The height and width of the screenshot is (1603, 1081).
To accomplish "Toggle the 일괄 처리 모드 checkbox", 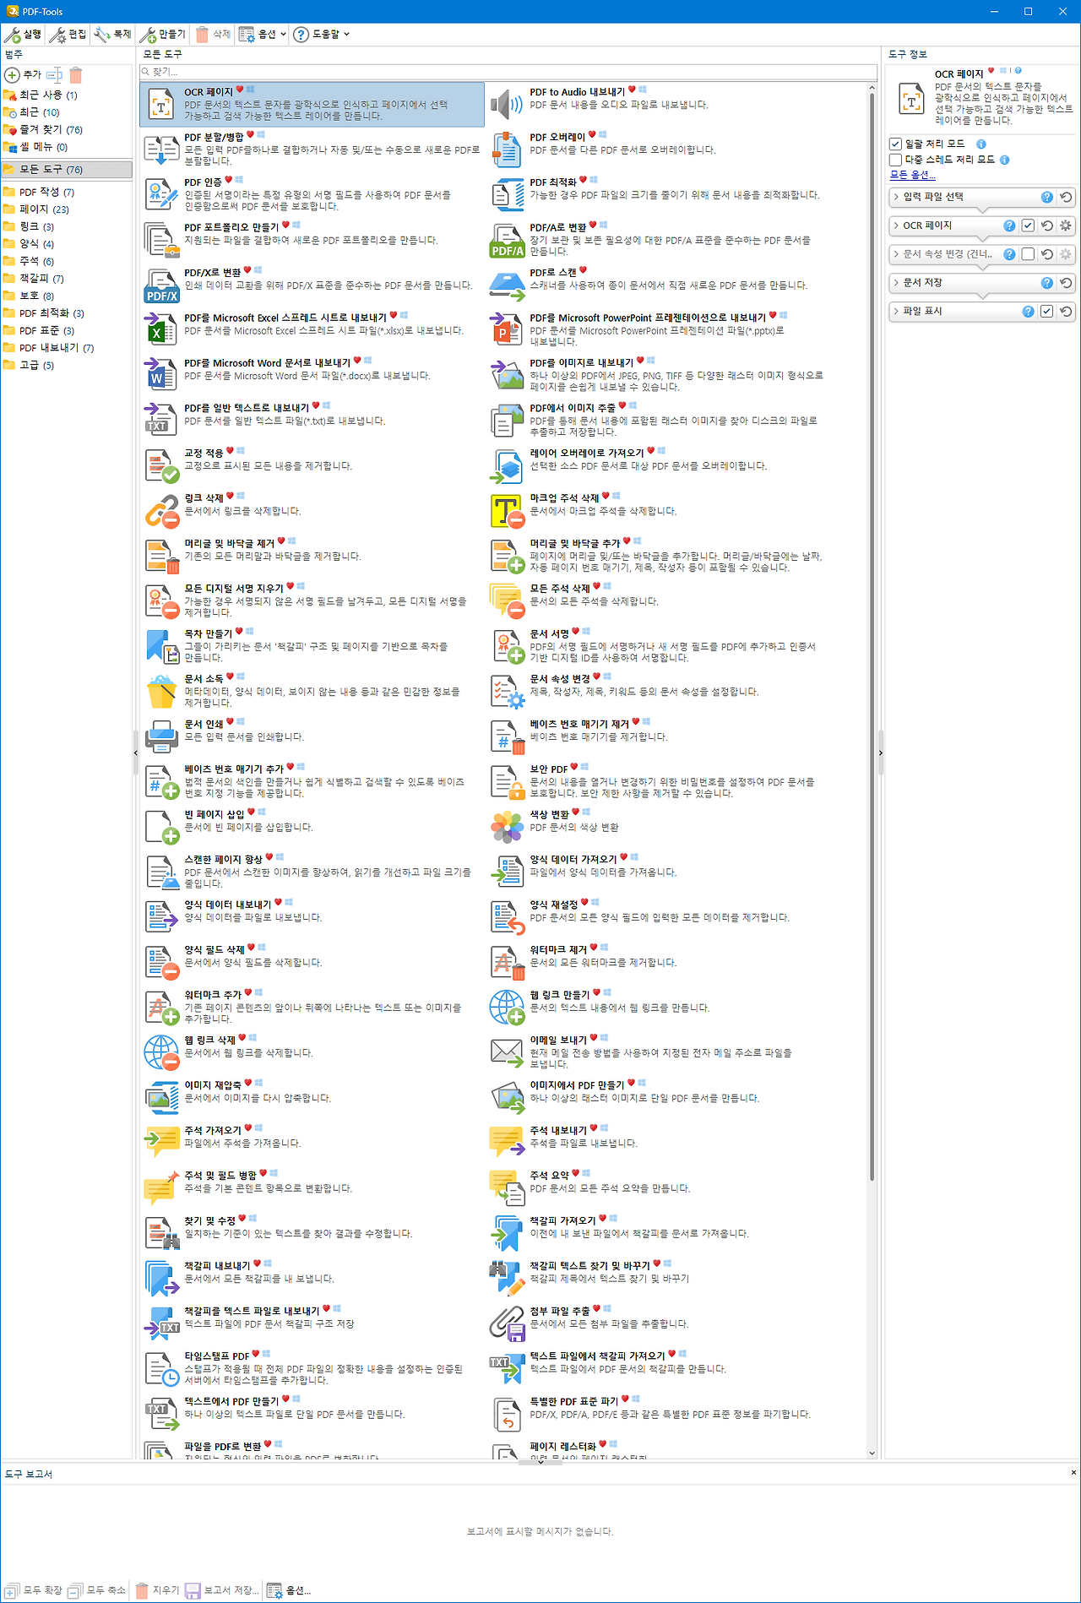I will [x=895, y=144].
